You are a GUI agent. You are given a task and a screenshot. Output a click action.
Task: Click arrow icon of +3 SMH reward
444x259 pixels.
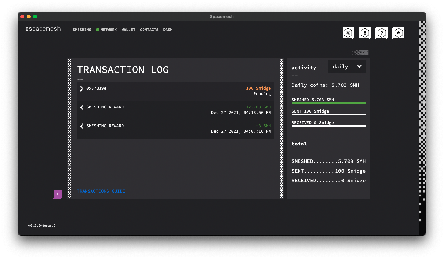click(x=82, y=126)
